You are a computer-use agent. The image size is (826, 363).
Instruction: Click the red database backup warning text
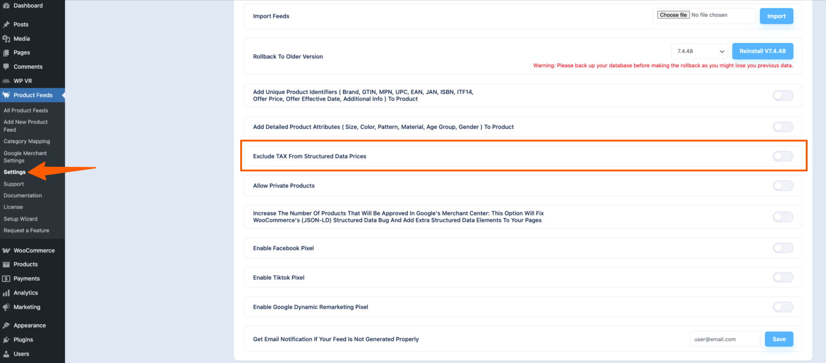663,65
